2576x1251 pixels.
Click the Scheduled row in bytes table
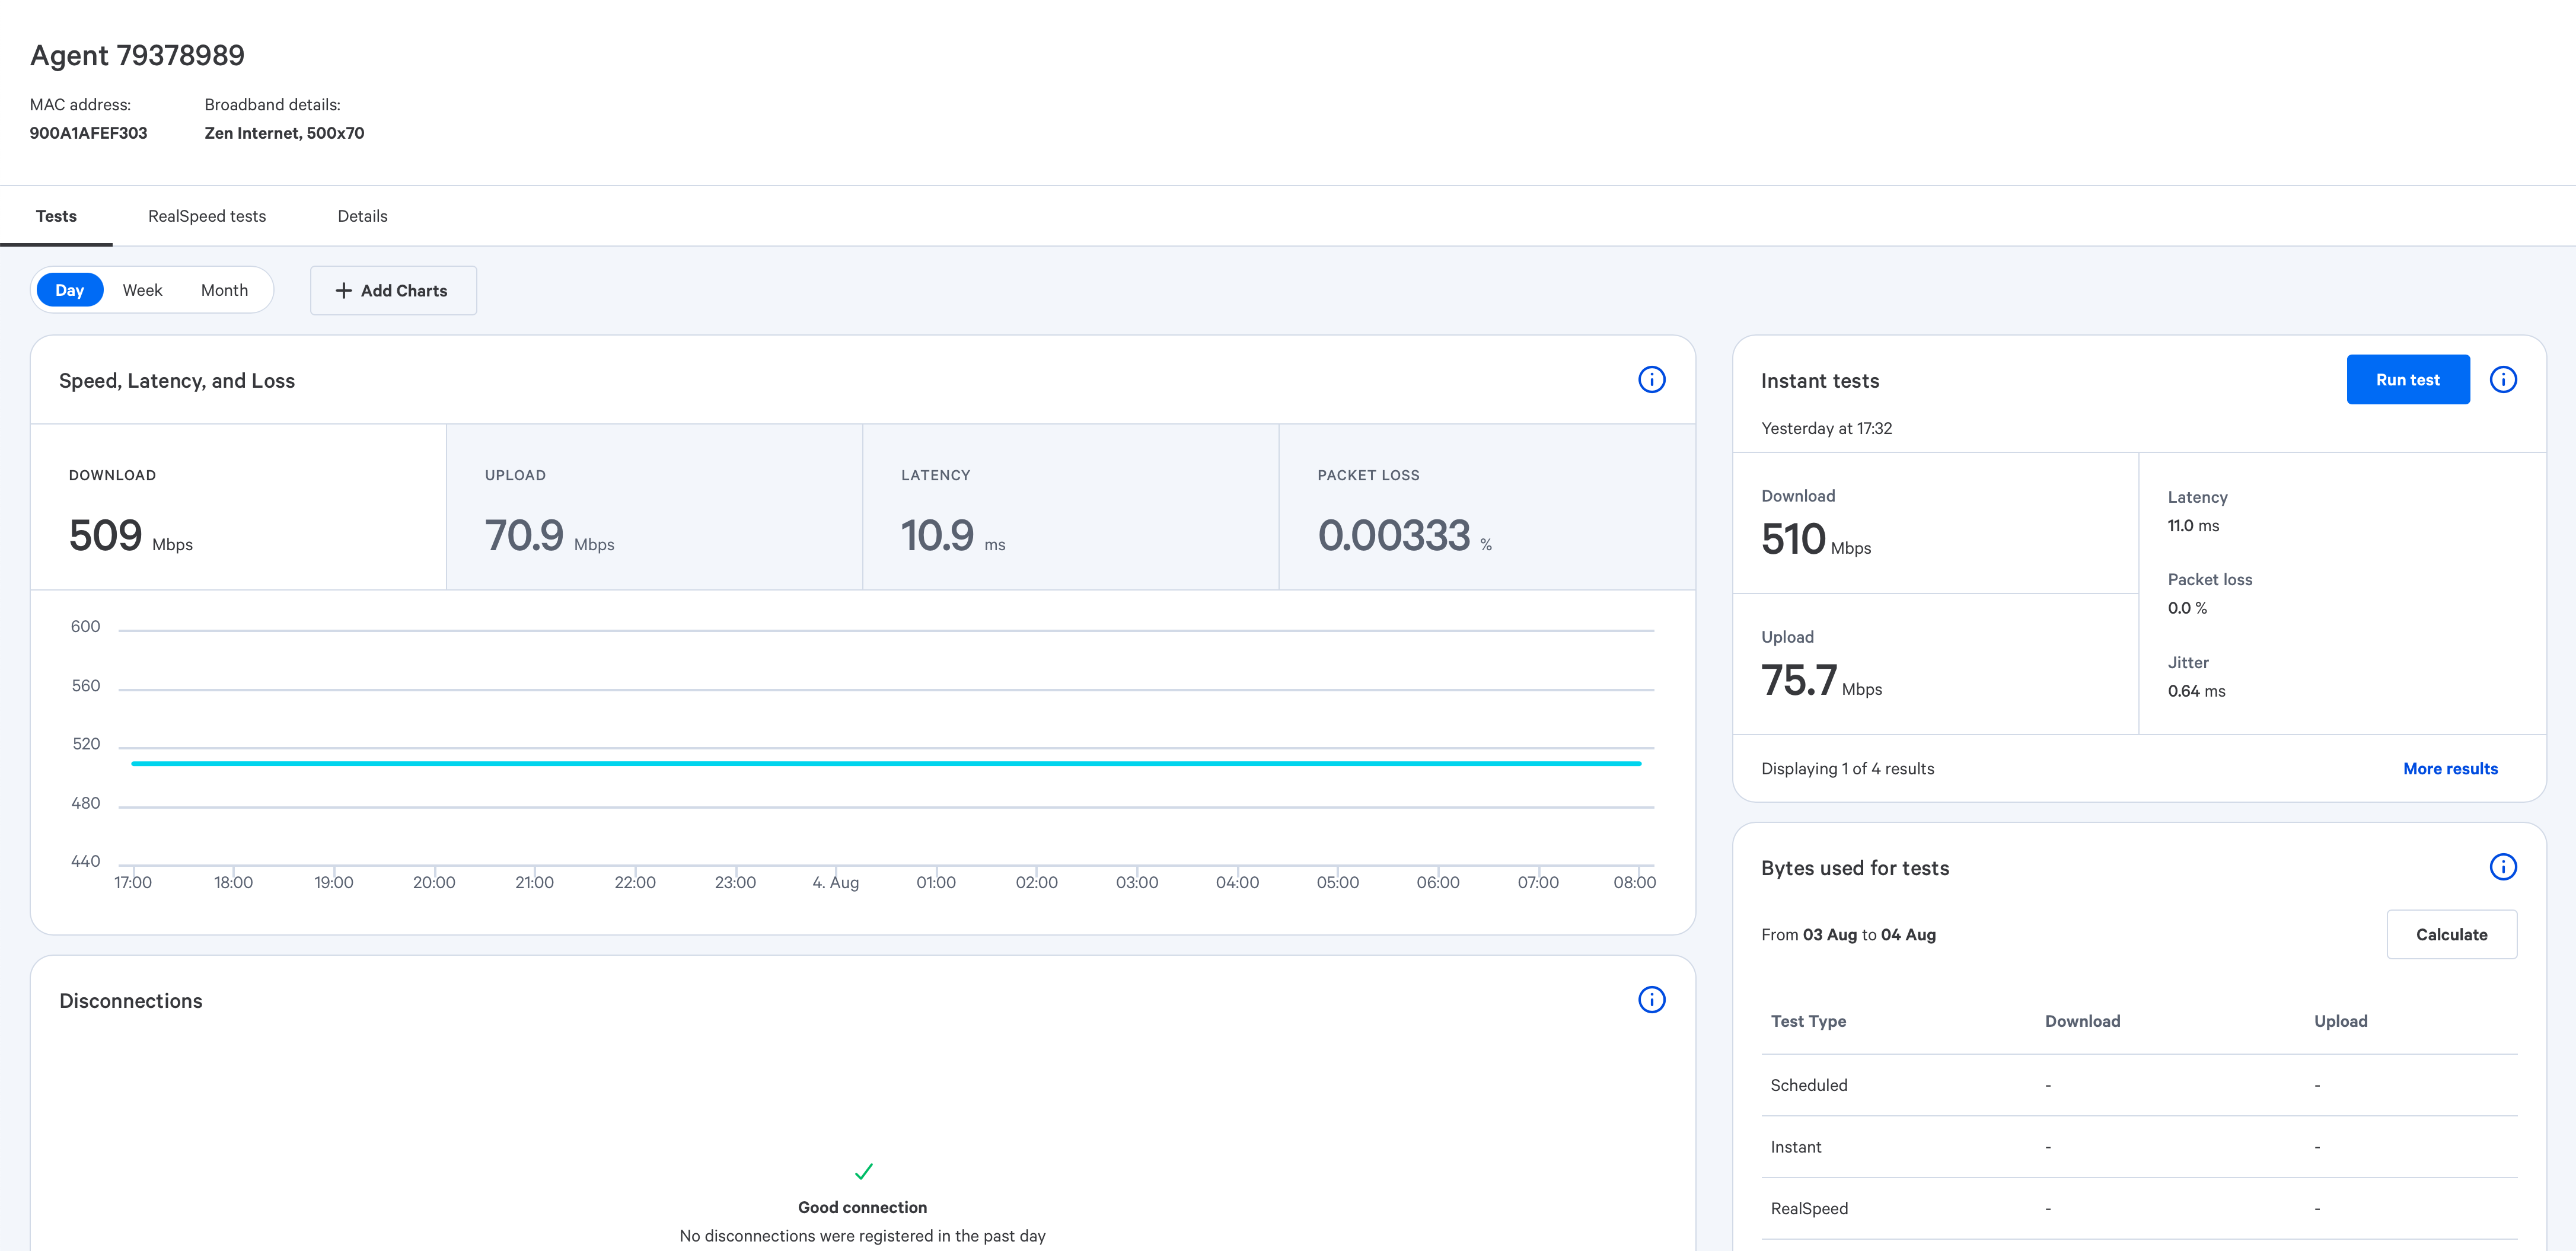[x=2139, y=1085]
